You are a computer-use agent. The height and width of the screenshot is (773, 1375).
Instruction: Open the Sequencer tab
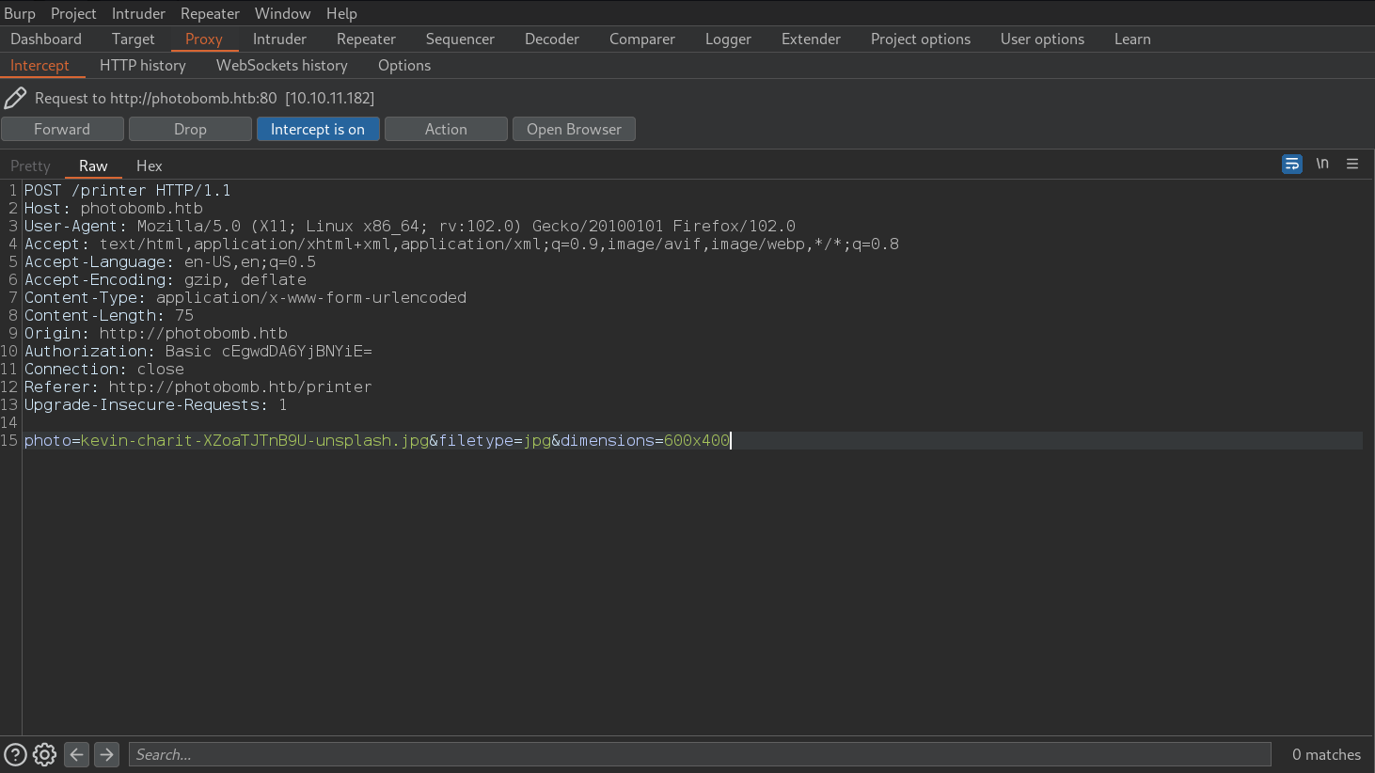point(460,39)
